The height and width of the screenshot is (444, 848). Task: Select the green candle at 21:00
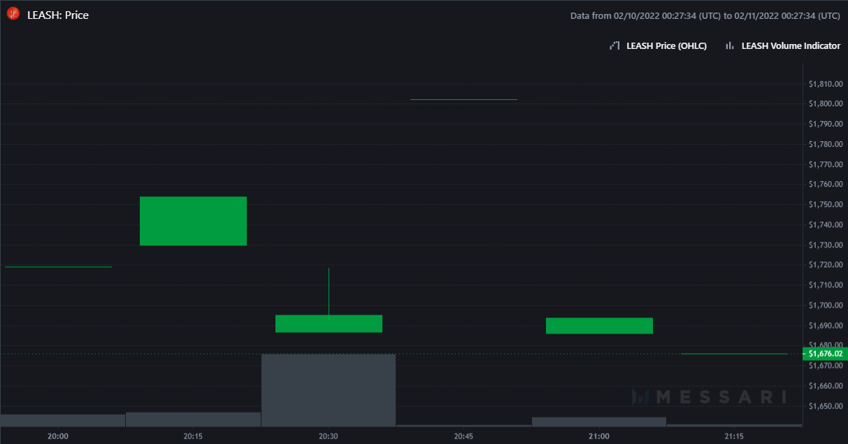pyautogui.click(x=599, y=326)
